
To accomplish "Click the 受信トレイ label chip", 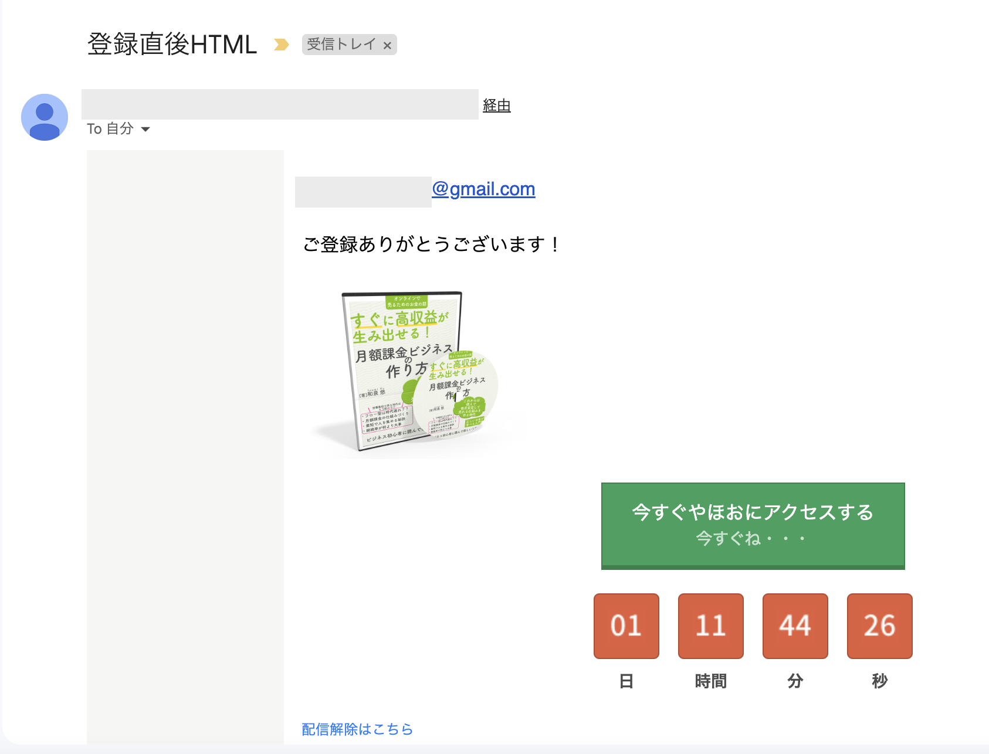I will tap(341, 45).
